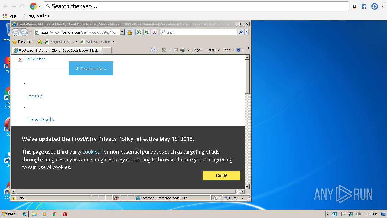Click the Print icon
This screenshot has width=387, height=218.
[x=183, y=50]
